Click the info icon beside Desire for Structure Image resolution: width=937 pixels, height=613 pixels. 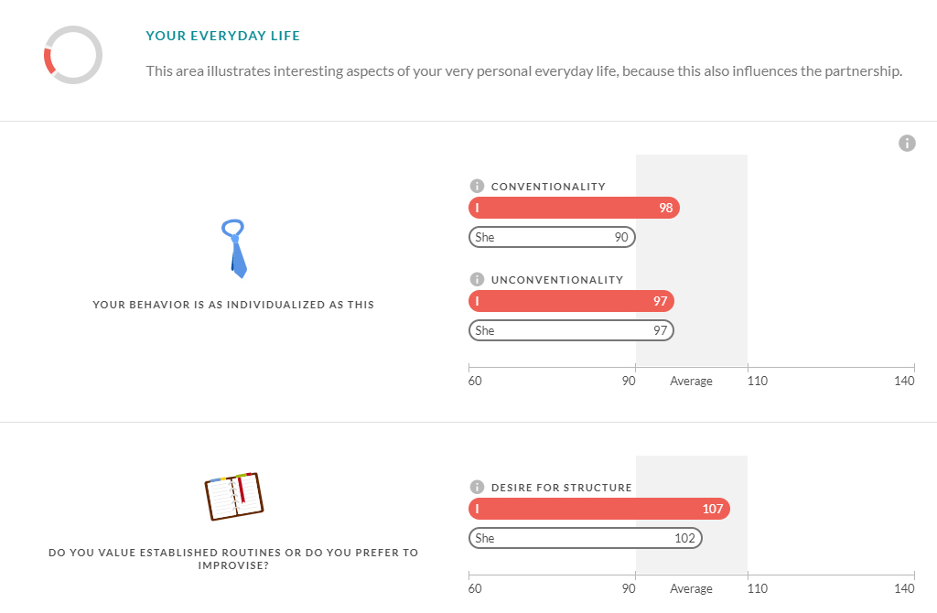coord(476,488)
